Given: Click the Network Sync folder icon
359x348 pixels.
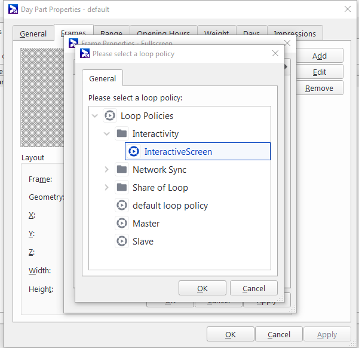Looking at the screenshot, I should (x=122, y=170).
